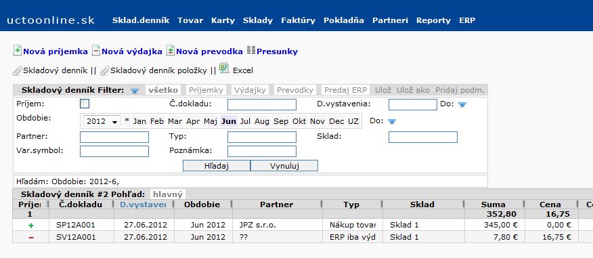Screen dimensions: 593x258
Task: Open the Sklad.denník menu
Action: (141, 20)
